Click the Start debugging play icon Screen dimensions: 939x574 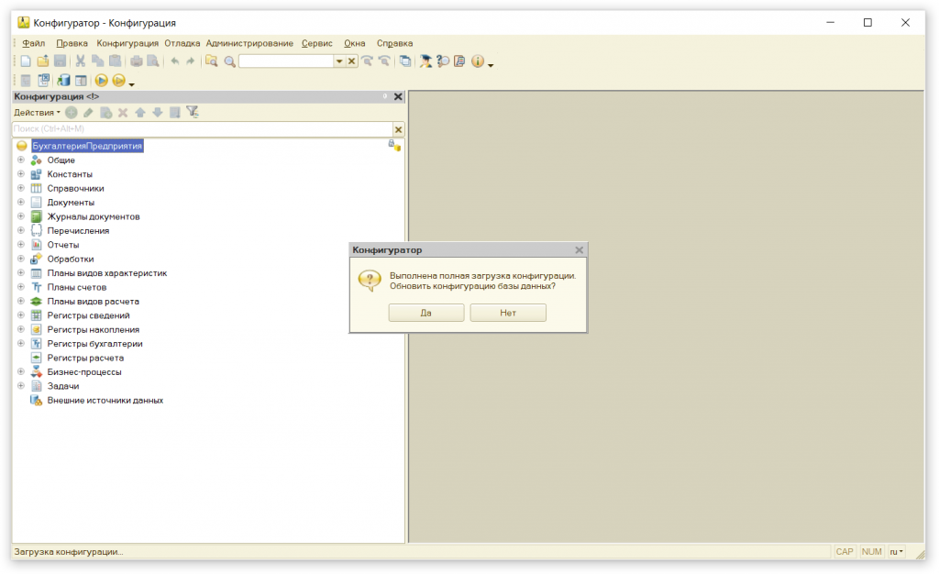point(102,81)
